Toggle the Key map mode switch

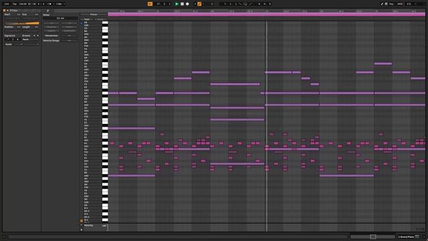391,4
